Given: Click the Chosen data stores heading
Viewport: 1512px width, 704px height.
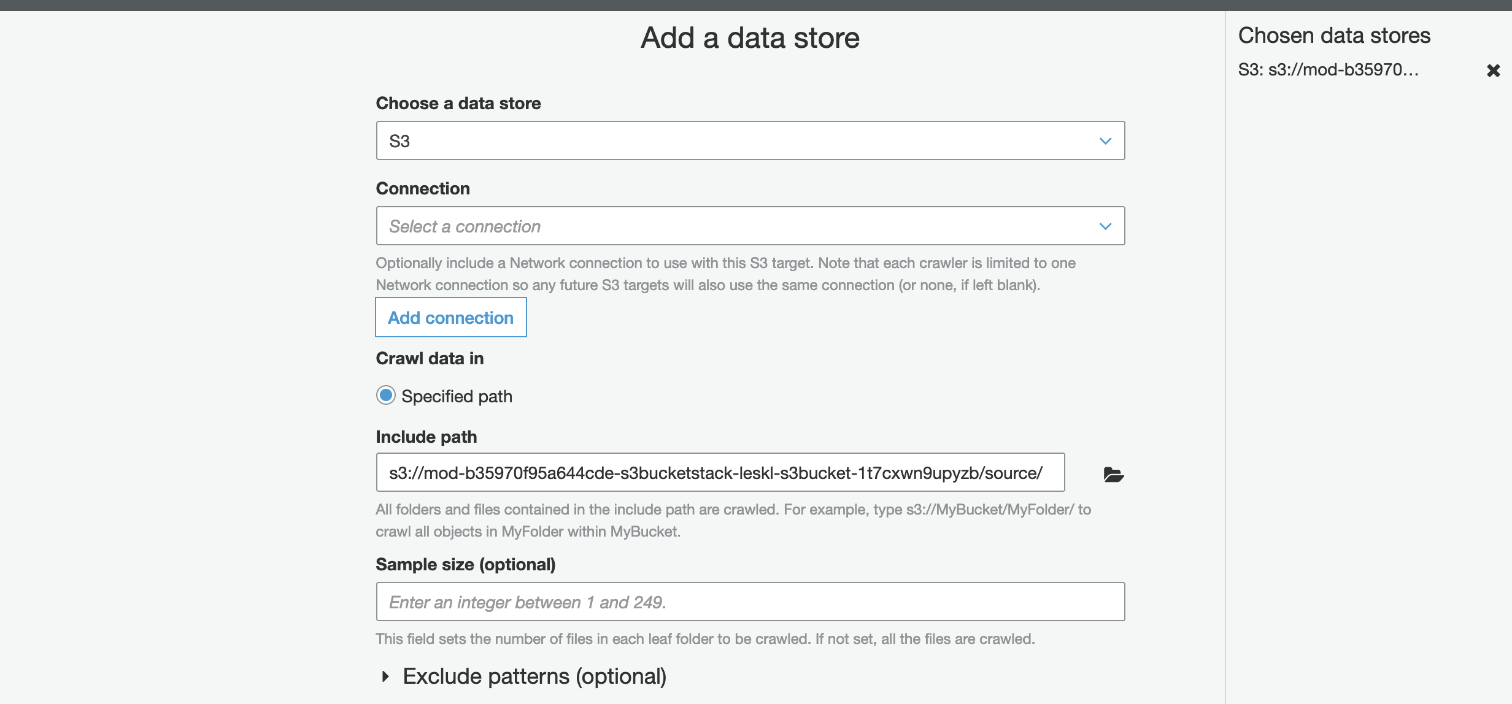Looking at the screenshot, I should pyautogui.click(x=1334, y=36).
